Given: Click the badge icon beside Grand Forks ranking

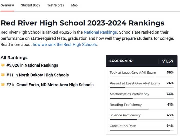Looking at the screenshot, I should pos(3,85).
